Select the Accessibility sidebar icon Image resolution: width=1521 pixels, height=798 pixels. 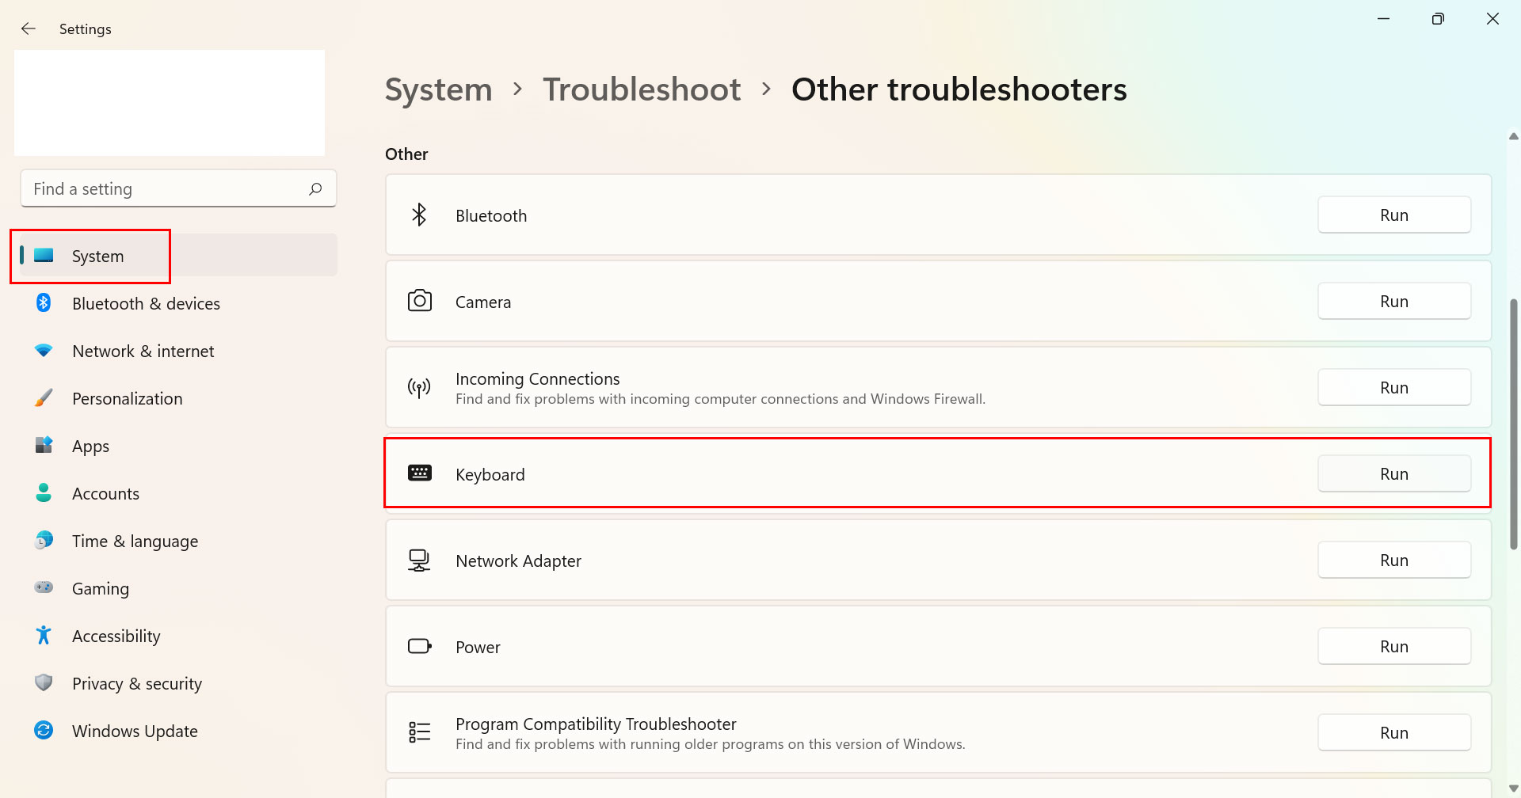44,636
